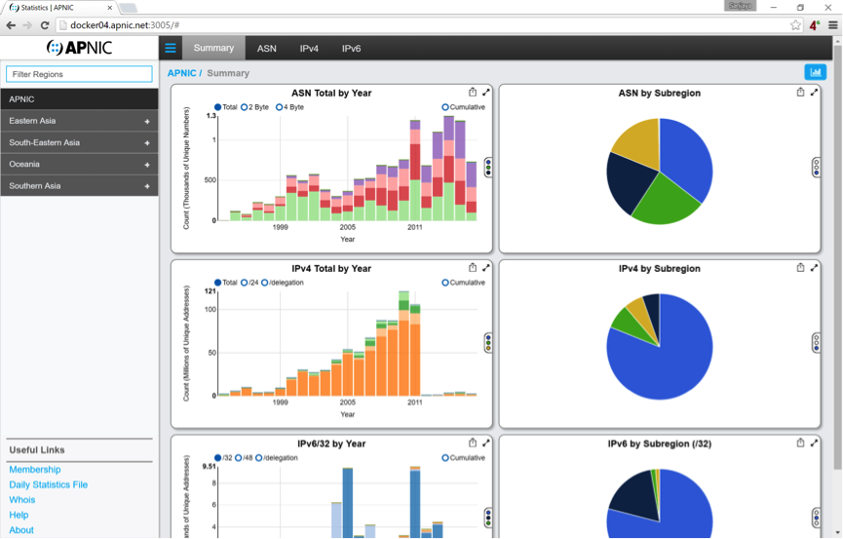Open legend dots beside IPv6/32 by Year chart

(488, 518)
